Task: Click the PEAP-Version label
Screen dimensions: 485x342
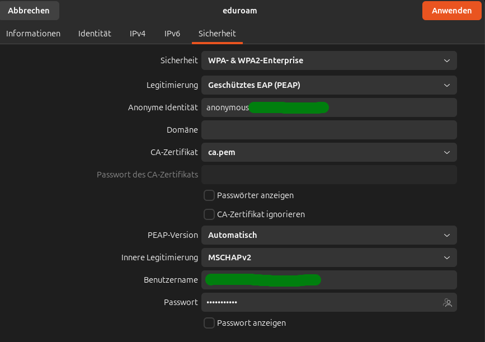Action: coord(173,235)
